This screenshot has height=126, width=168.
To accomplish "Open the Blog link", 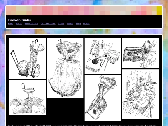I will [78, 24].
